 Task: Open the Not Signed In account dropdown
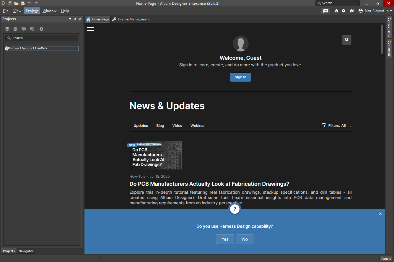(375, 11)
